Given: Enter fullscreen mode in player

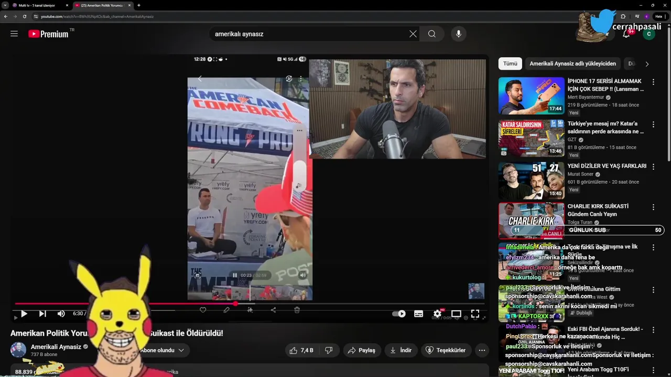Looking at the screenshot, I should click(x=475, y=314).
